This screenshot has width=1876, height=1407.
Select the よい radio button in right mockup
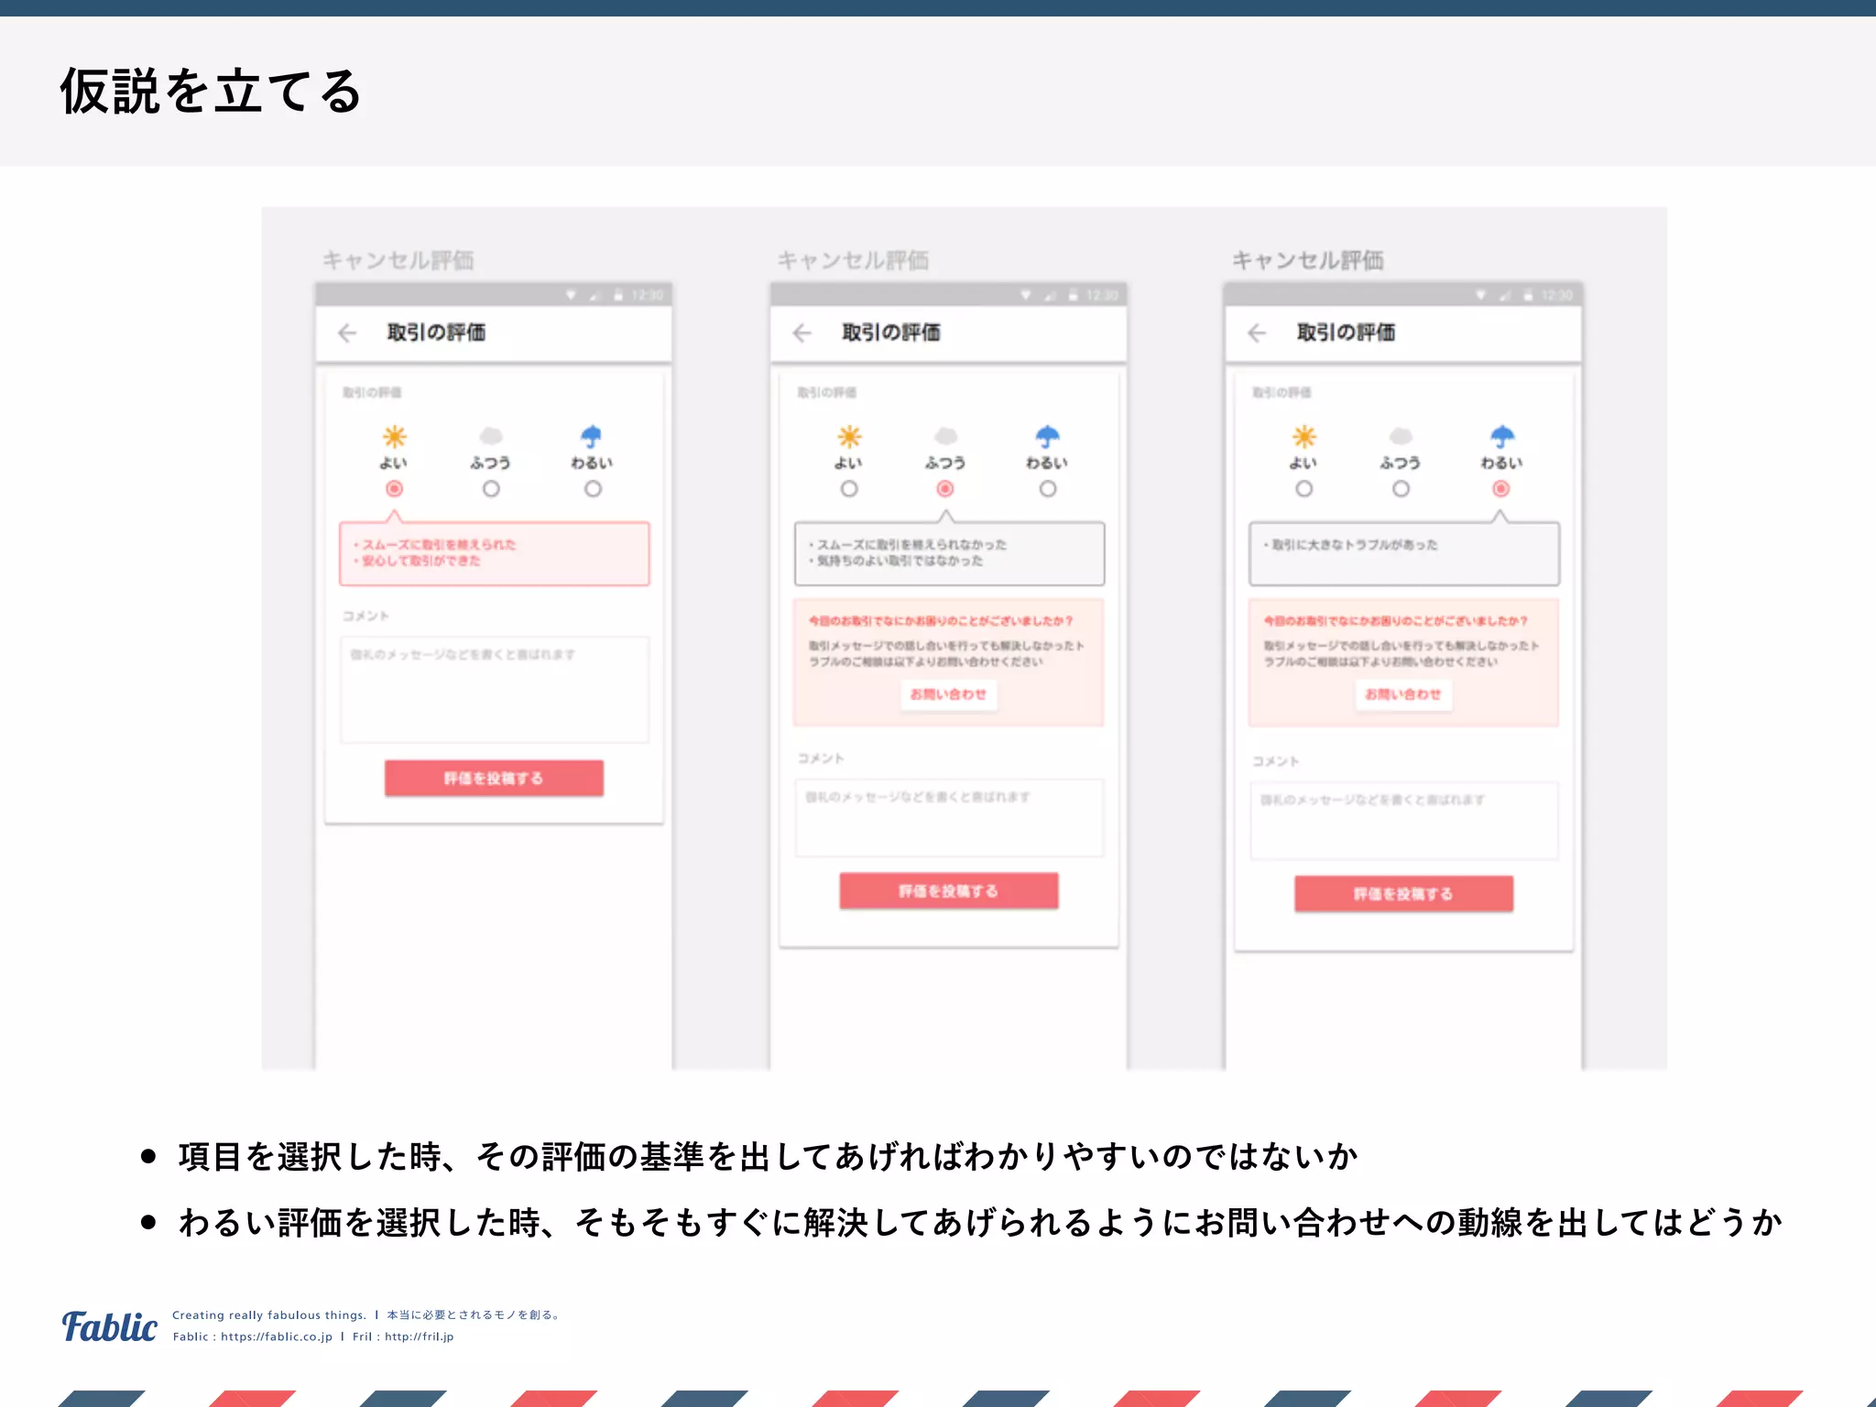1303,488
